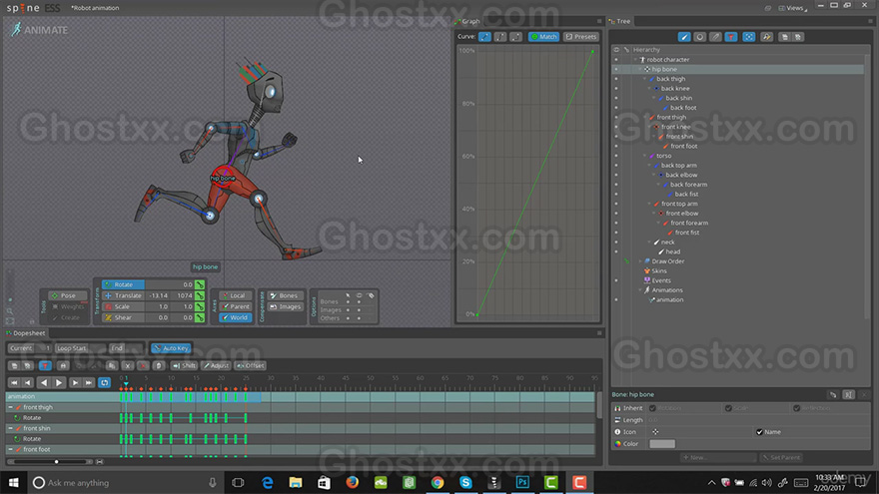
Task: Open Photoshop from the Windows taskbar
Action: click(522, 482)
